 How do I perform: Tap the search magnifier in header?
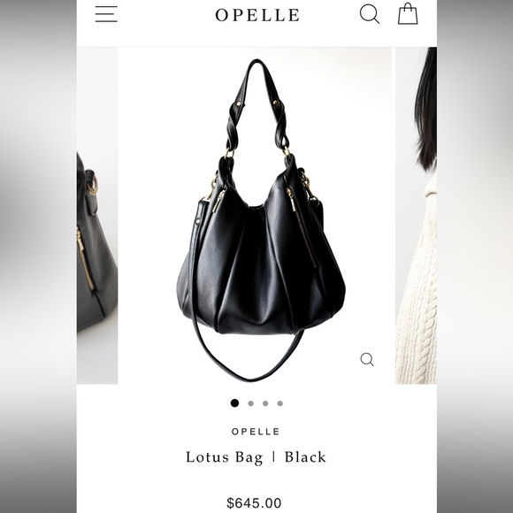(x=370, y=14)
